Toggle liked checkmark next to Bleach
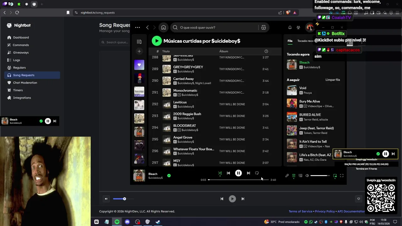Image resolution: width=402 pixels, height=226 pixels. [x=169, y=175]
